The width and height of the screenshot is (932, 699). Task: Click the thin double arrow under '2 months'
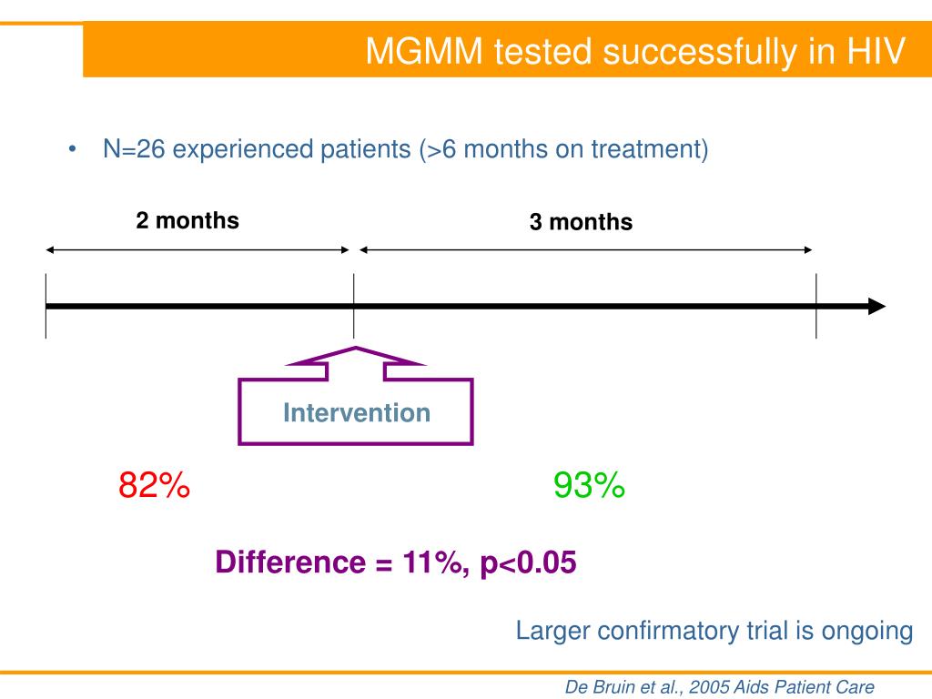click(x=198, y=250)
